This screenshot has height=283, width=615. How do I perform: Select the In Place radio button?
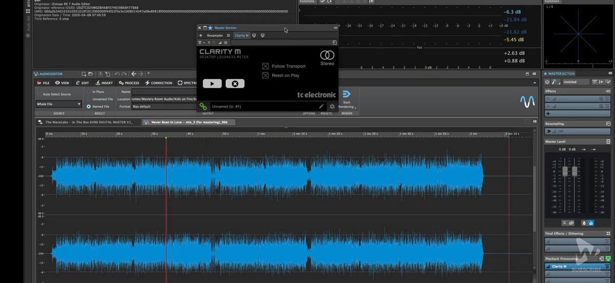89,91
